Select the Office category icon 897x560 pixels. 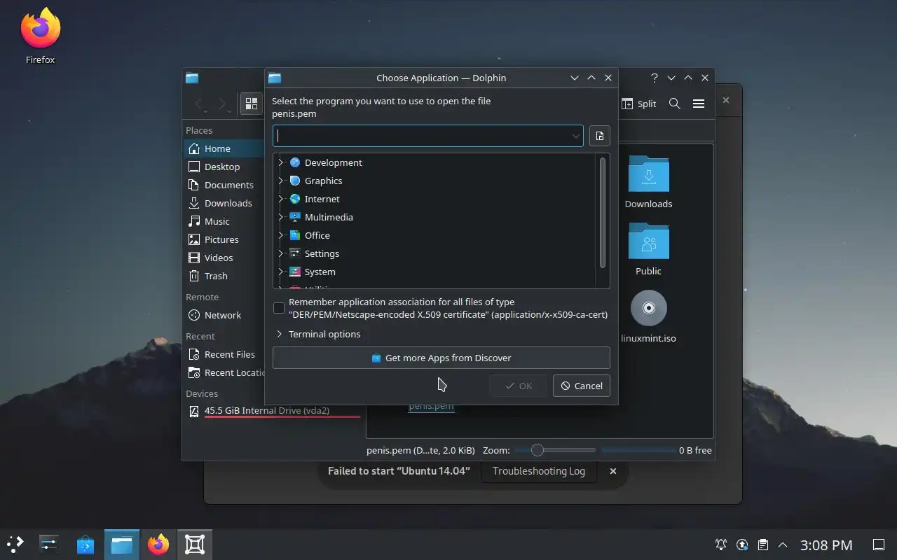coord(295,235)
